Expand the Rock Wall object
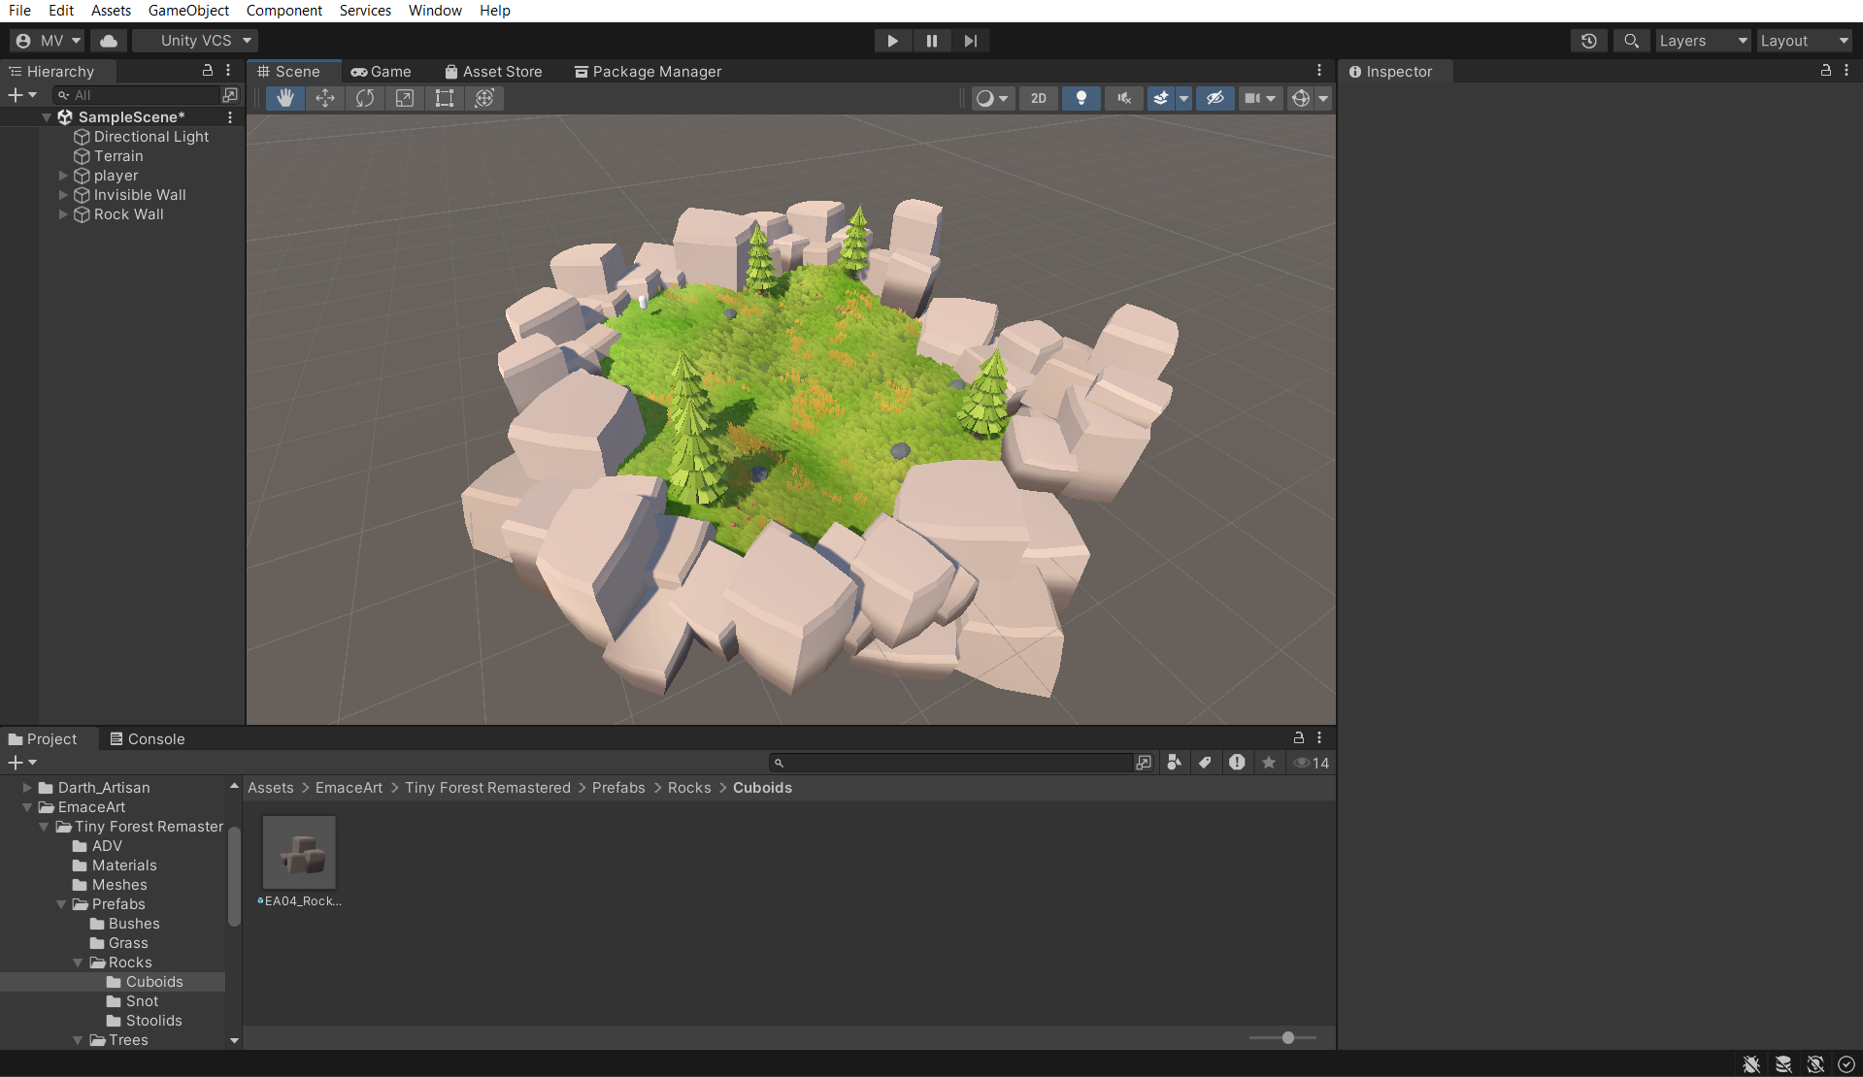The width and height of the screenshot is (1863, 1077). point(63,214)
